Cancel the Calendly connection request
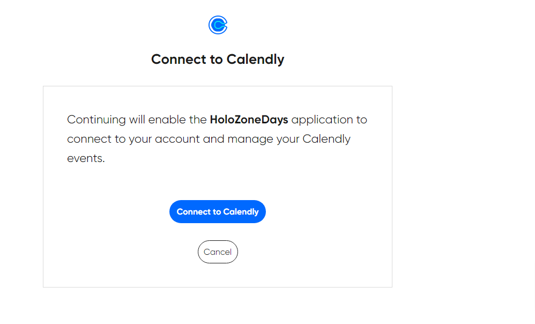The image size is (535, 324). 218,252
